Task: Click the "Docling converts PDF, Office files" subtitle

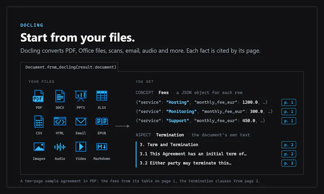Action: point(140,51)
